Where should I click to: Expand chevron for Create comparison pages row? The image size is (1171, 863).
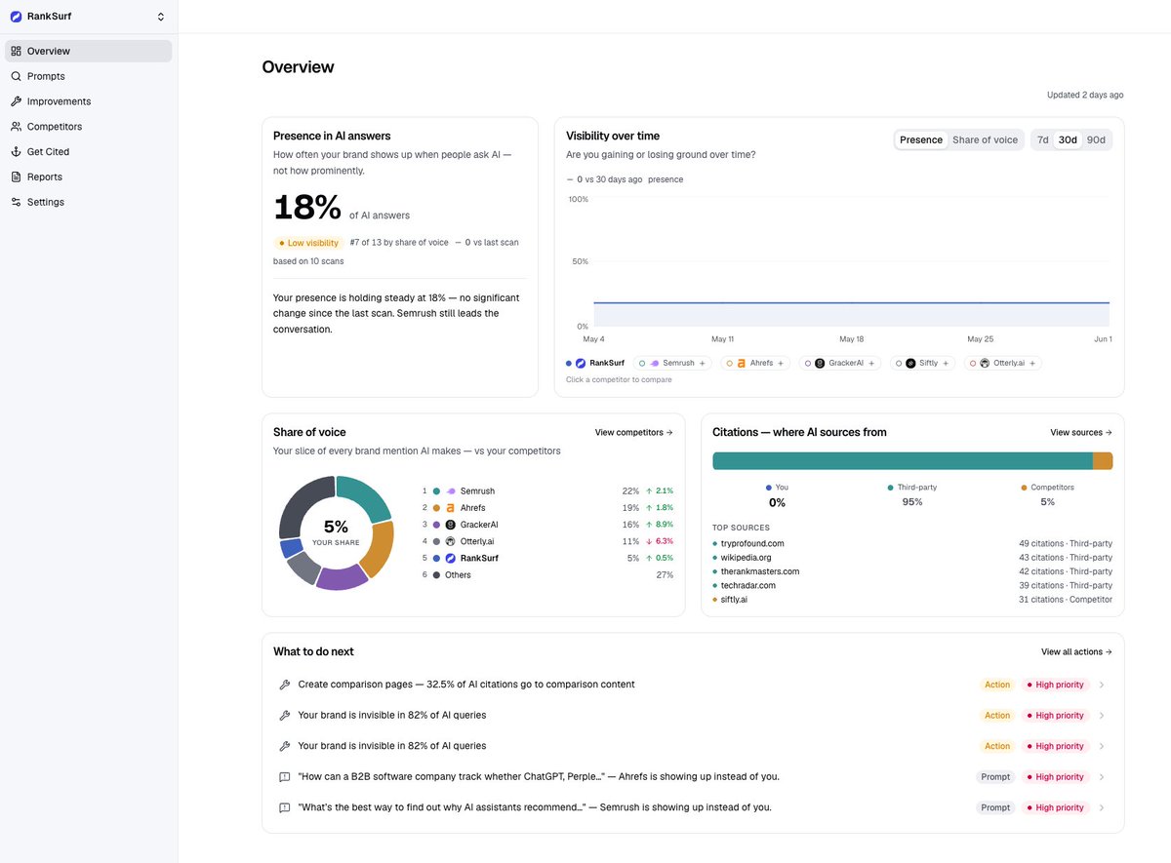[1102, 685]
